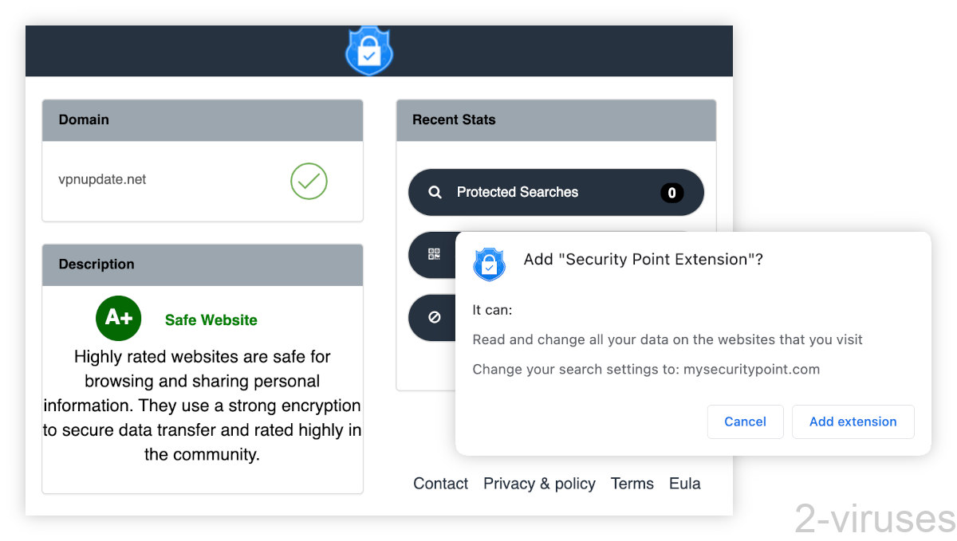Click the Add extension button
The width and height of the screenshot is (957, 541).
[853, 421]
